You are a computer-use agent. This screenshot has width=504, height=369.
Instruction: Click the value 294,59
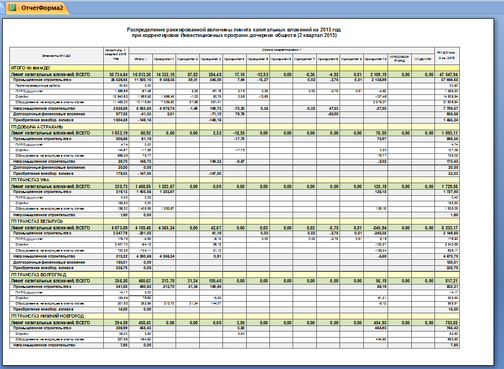coord(121,323)
